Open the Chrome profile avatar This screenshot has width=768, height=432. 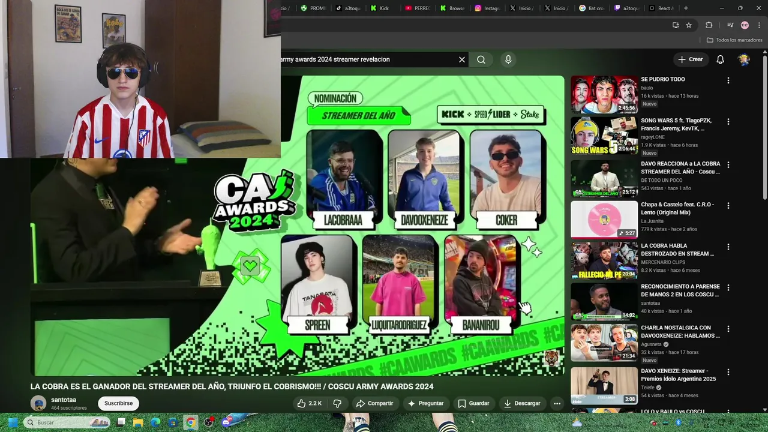click(745, 25)
